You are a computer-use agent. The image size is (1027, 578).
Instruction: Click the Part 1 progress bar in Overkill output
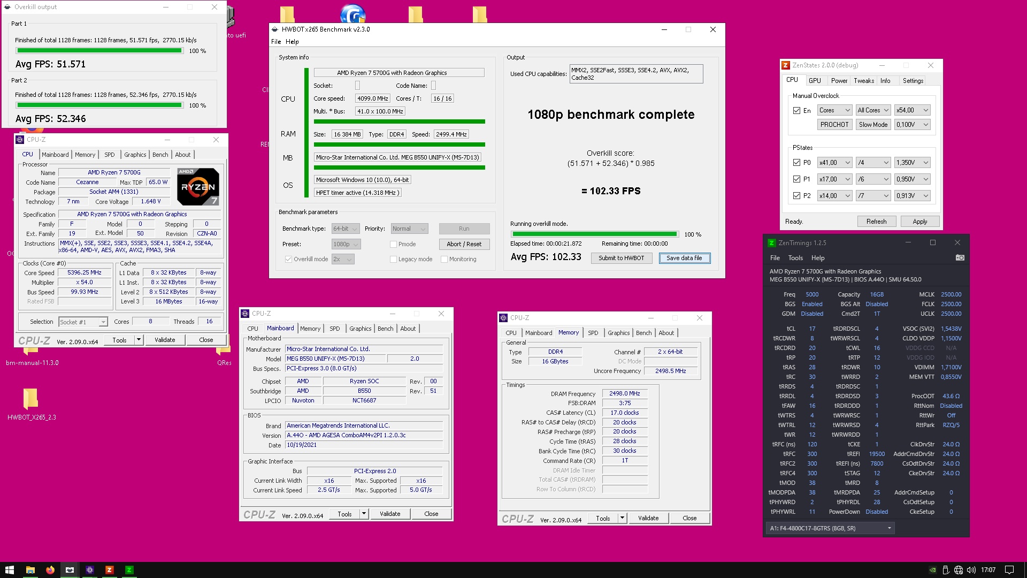coord(99,51)
